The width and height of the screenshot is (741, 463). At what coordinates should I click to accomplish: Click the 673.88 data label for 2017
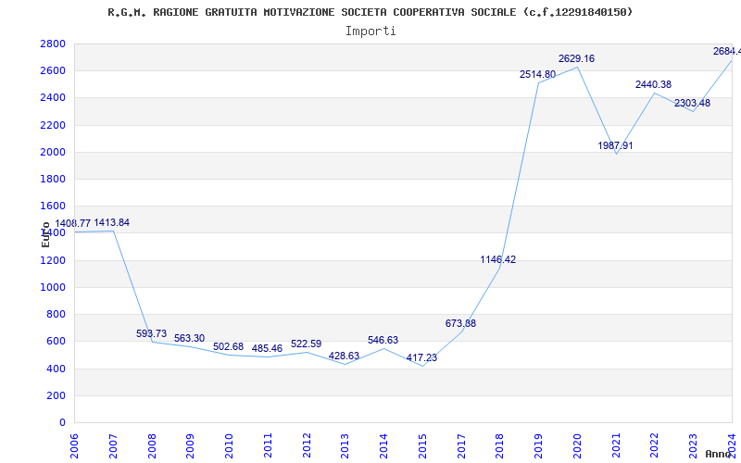[x=460, y=323]
